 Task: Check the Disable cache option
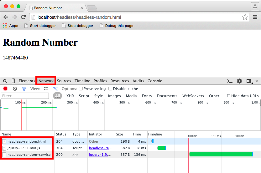click(110, 89)
